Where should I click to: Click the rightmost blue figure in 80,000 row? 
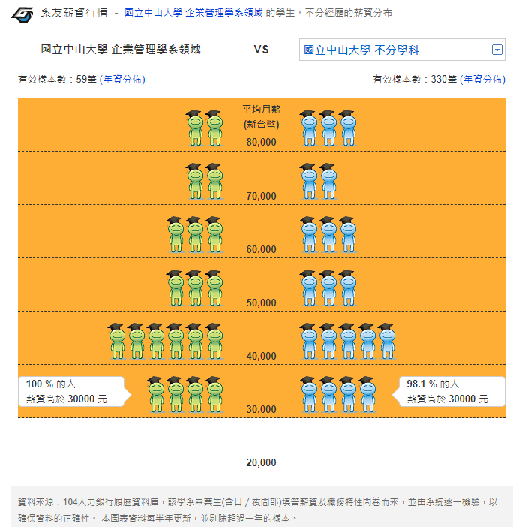coord(348,128)
